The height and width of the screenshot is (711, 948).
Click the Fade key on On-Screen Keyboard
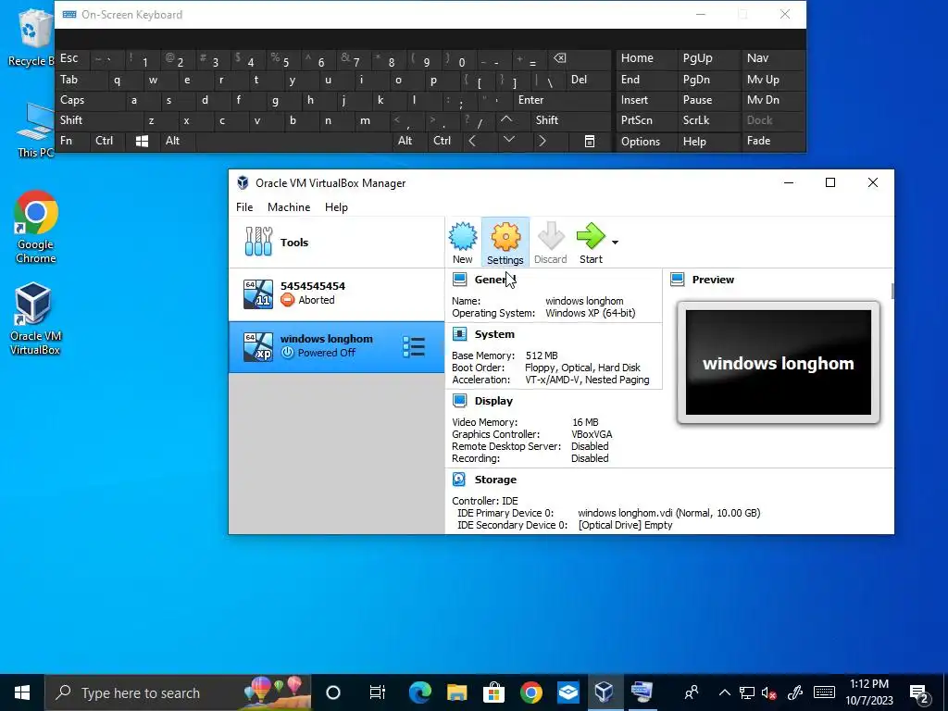[773, 141]
